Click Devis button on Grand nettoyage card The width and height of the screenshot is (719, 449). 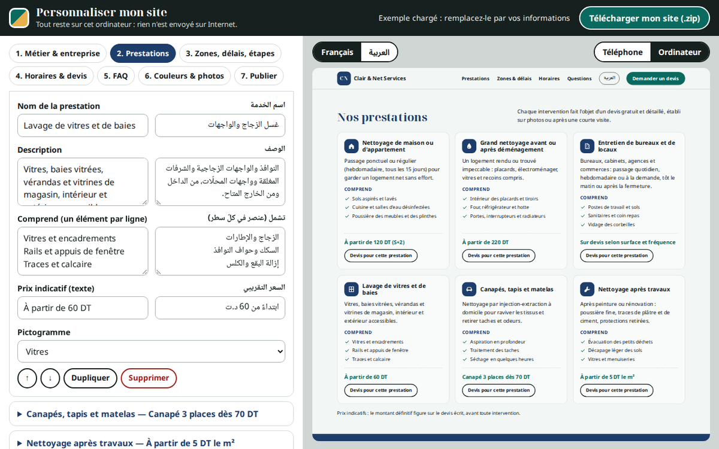[x=499, y=256]
